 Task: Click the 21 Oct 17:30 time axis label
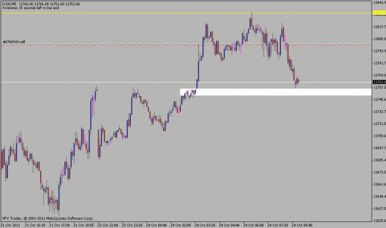tap(59, 225)
